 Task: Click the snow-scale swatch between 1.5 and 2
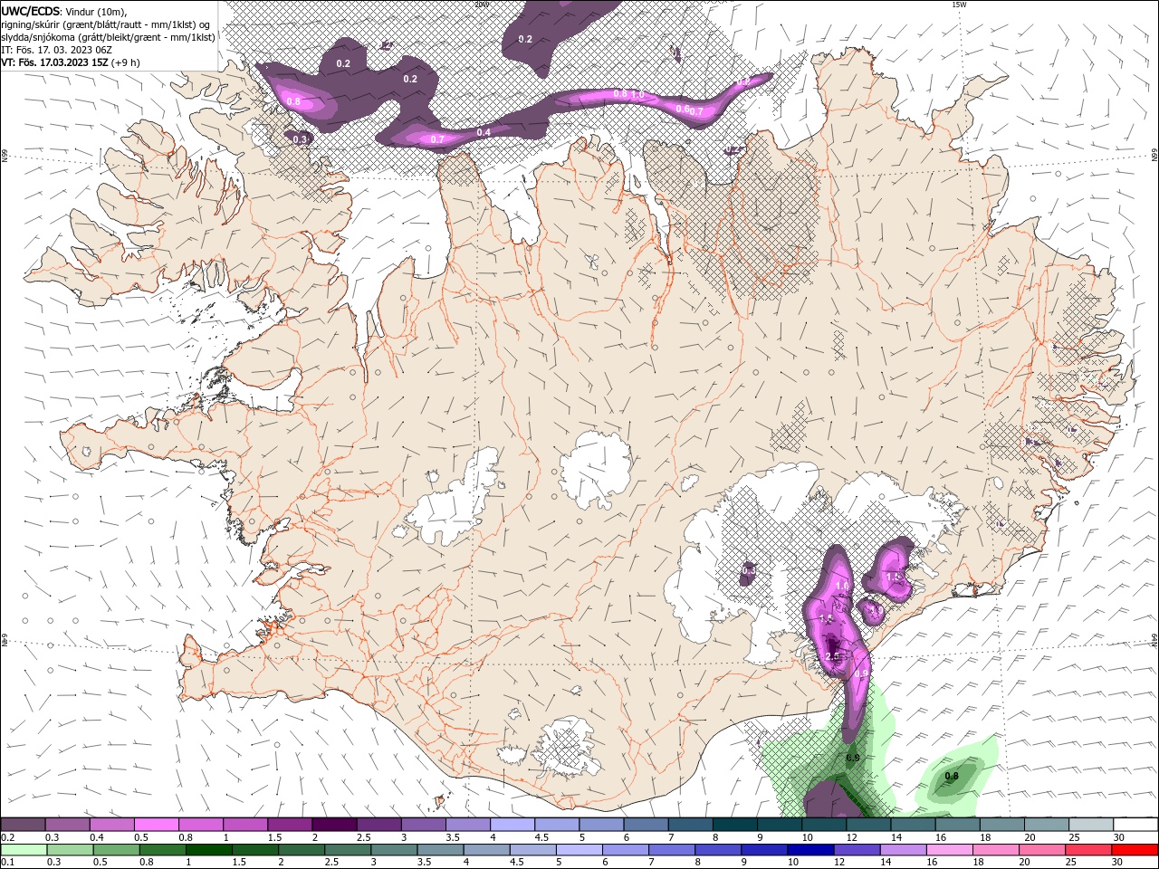click(290, 825)
